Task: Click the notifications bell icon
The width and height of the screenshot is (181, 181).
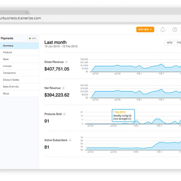Action: (163, 30)
